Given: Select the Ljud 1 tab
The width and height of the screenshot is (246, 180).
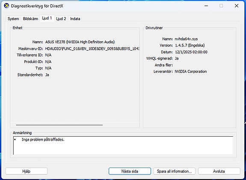Looking at the screenshot, I should (47, 18).
